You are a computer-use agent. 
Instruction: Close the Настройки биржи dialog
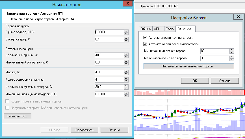[x=238, y=17]
